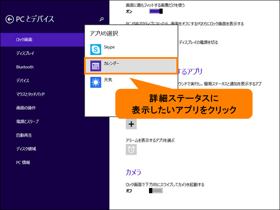Open PC 情報 settings category
This screenshot has width=280, height=210.
coord(23,162)
